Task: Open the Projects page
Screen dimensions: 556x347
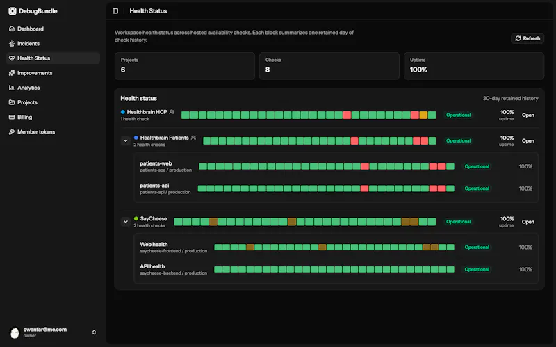Action: pyautogui.click(x=53, y=102)
